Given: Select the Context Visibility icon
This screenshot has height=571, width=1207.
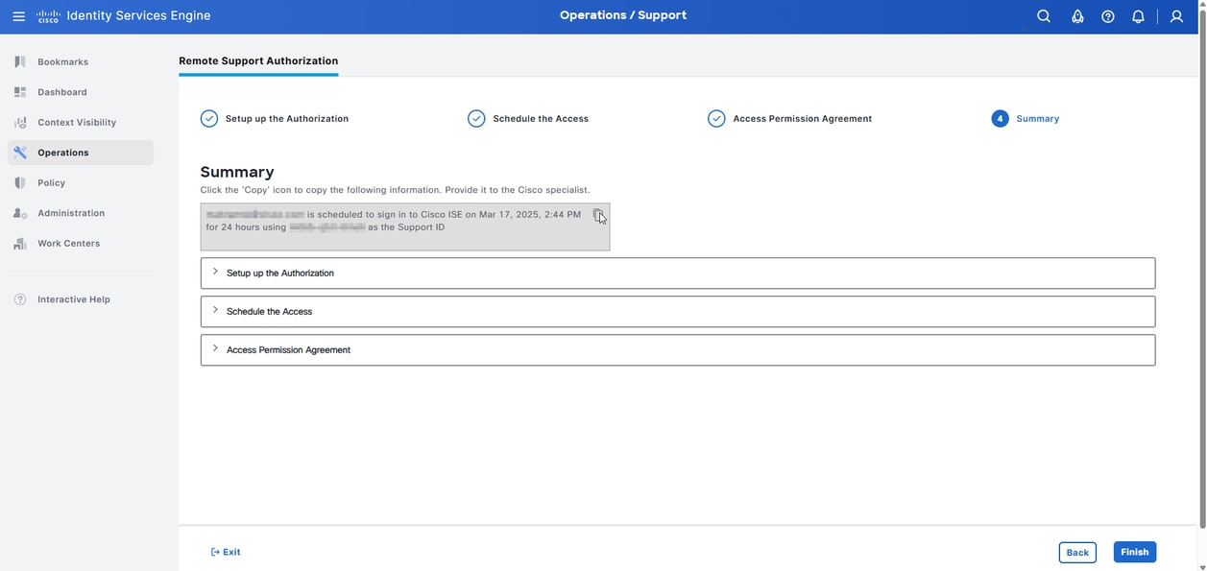Looking at the screenshot, I should (x=18, y=122).
